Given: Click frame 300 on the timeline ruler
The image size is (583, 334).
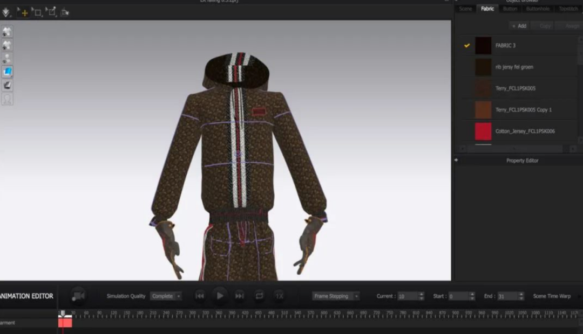Looking at the screenshot, I should (193, 314).
